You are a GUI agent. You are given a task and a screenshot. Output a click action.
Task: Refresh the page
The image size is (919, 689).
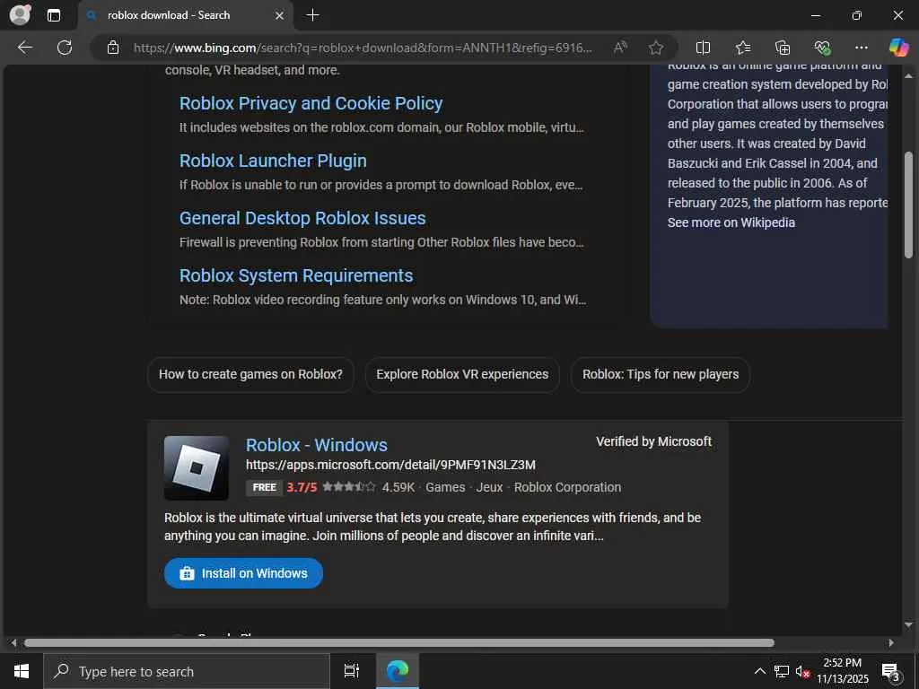(65, 48)
